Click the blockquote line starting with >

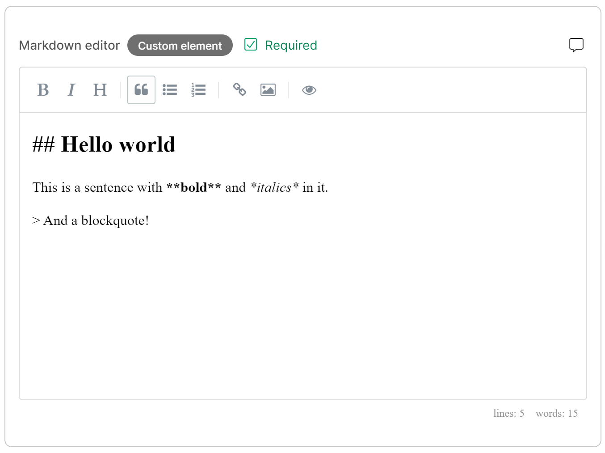[x=90, y=220]
